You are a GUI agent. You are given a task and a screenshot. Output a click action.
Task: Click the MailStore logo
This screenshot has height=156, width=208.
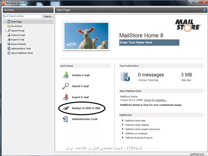coord(188,25)
